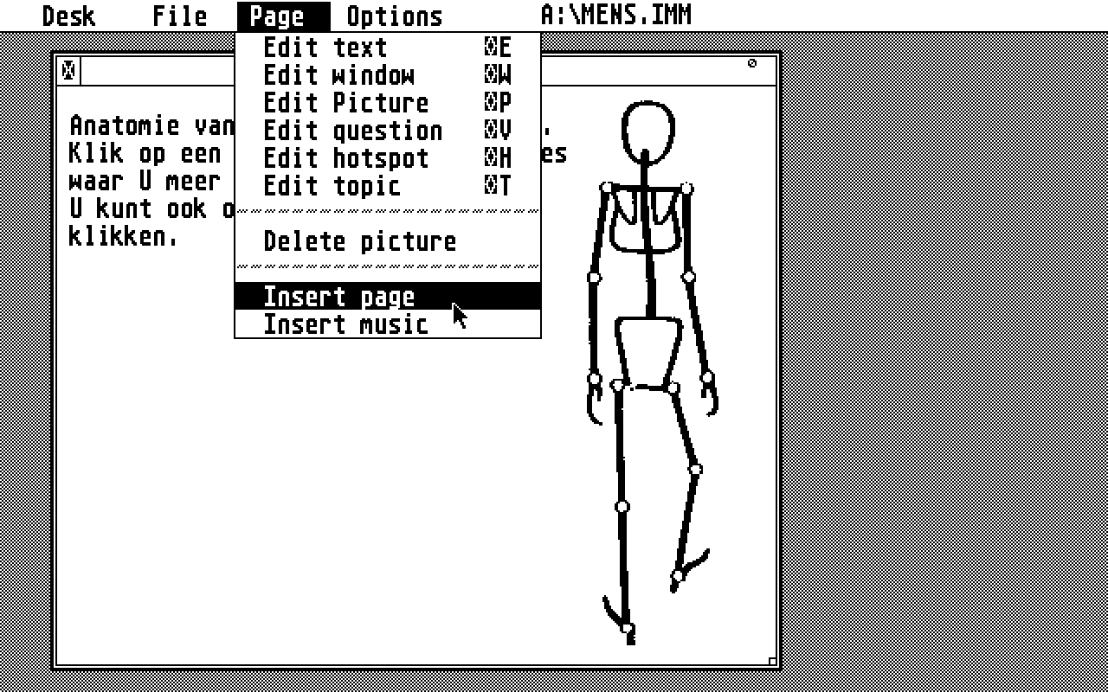The image size is (1108, 692).
Task: Click the right knee joint circle
Action: click(x=696, y=468)
